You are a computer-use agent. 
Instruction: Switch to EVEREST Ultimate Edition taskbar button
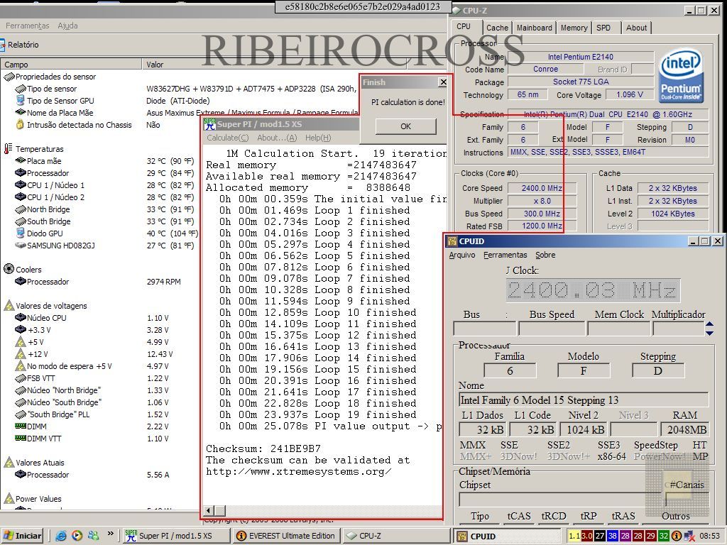(x=286, y=536)
